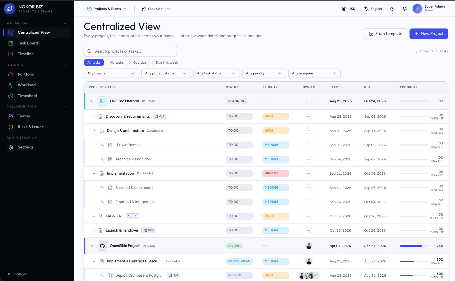
Task: Open Any task status dropdown
Action: click(217, 73)
